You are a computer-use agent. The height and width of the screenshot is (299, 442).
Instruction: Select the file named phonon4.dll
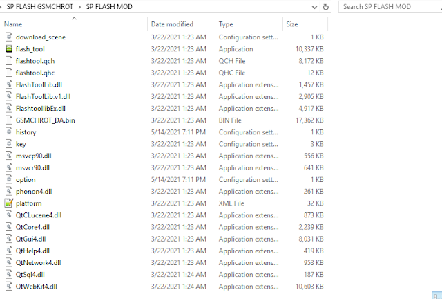(x=34, y=192)
